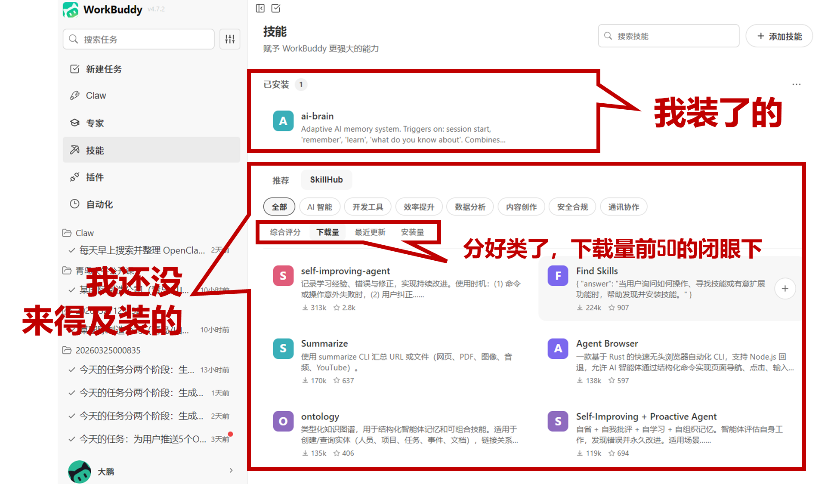This screenshot has height=484, width=837.
Task: Open 专家 from the sidebar
Action: tap(151, 123)
